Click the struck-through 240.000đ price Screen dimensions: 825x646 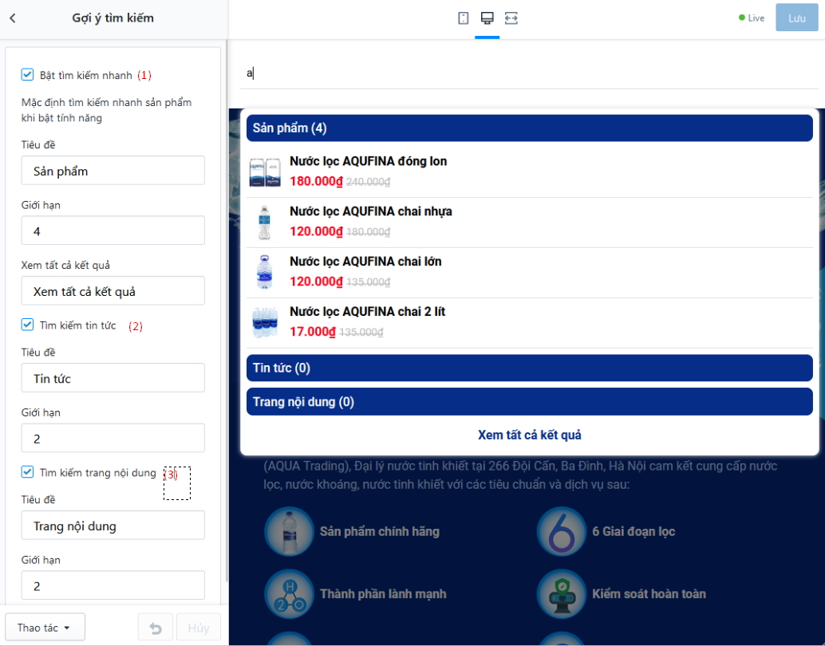point(369,182)
